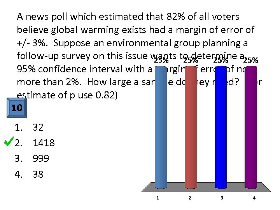Viewport: 280px width, 210px height.
Task: Select answer option 999
Action: pos(40,159)
